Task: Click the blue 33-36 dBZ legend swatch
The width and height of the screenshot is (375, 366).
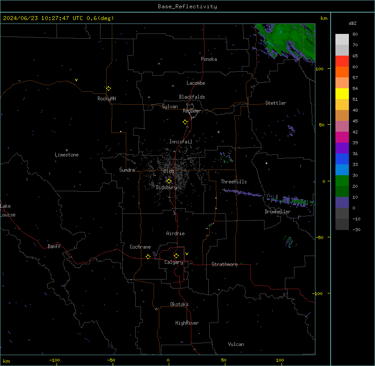Action: [342, 159]
